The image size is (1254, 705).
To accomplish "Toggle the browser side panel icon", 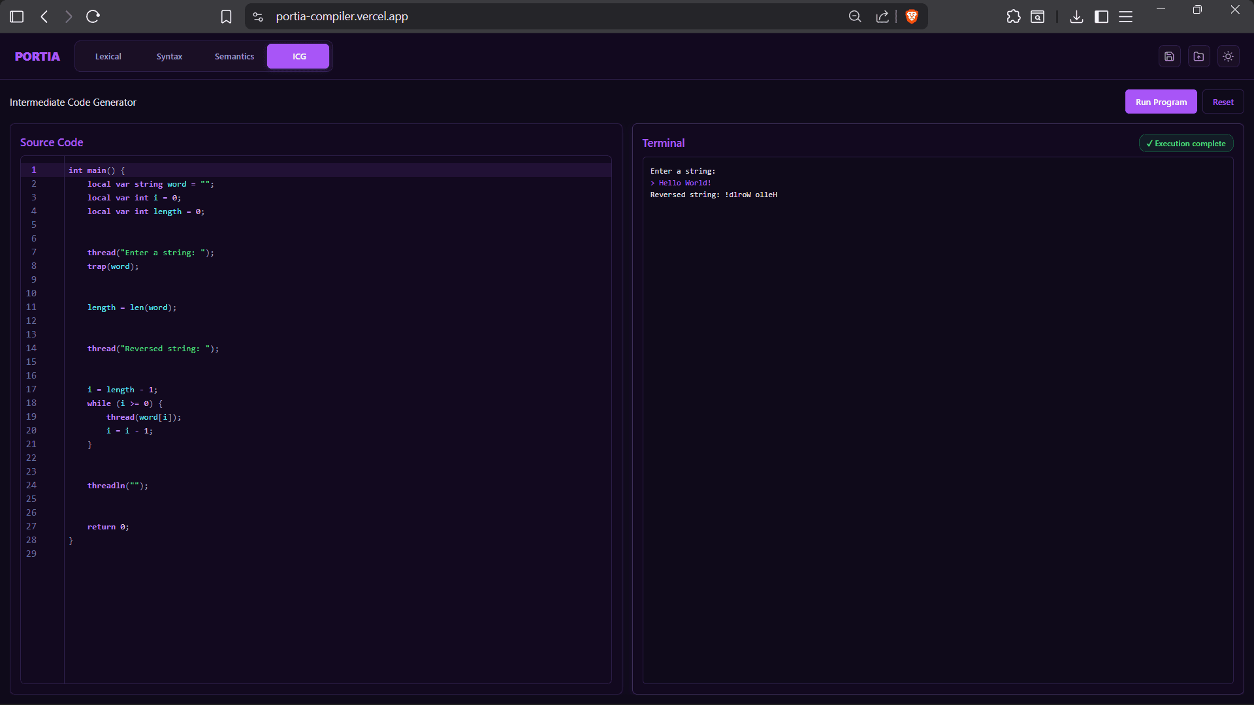I will pos(1102,16).
